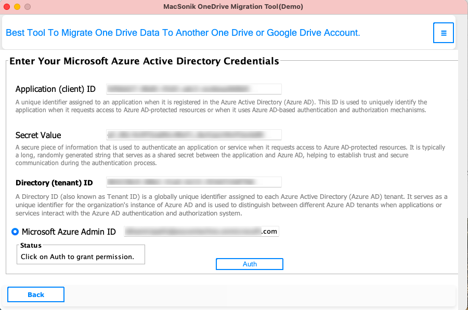
Task: Go back with the Back button
Action: [x=36, y=294]
